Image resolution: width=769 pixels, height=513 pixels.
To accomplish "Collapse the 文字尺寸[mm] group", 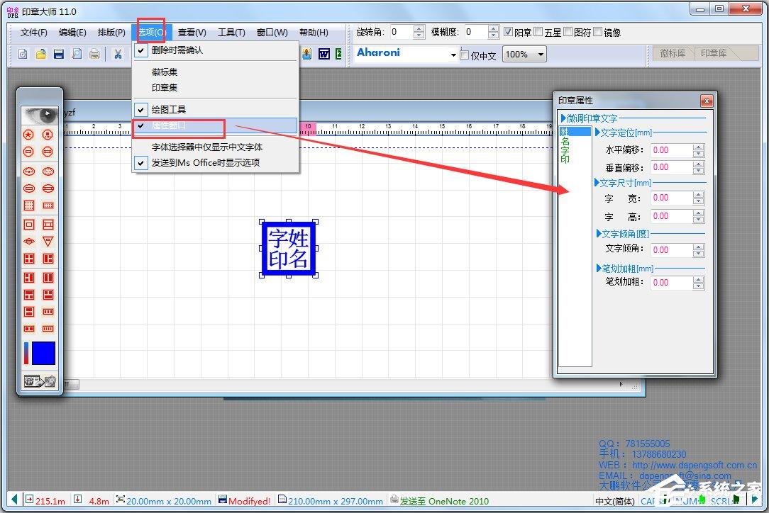I will [x=597, y=182].
